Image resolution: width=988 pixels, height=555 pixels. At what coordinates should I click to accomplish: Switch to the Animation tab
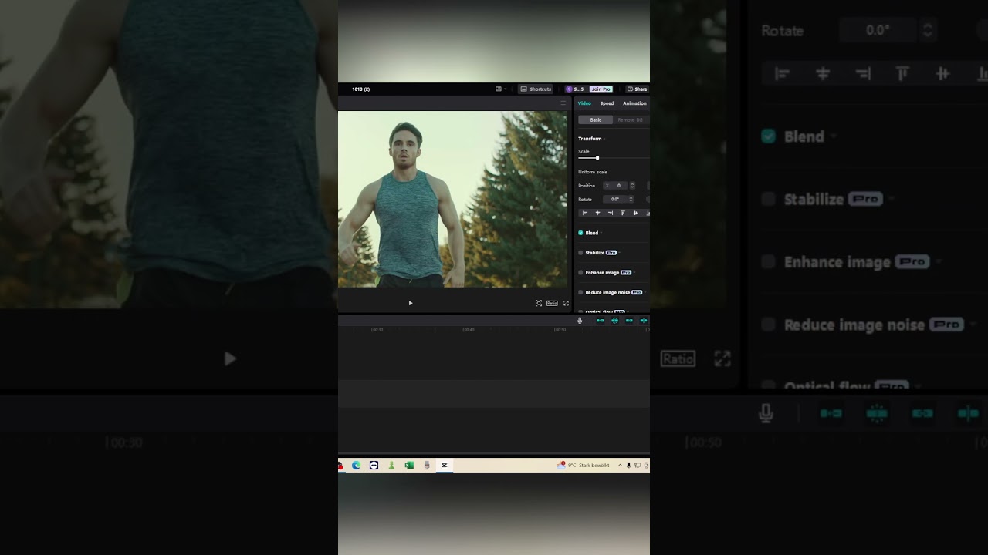[x=634, y=103]
